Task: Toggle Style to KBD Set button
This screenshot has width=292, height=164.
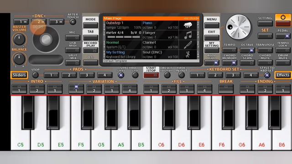Action: click(x=267, y=75)
